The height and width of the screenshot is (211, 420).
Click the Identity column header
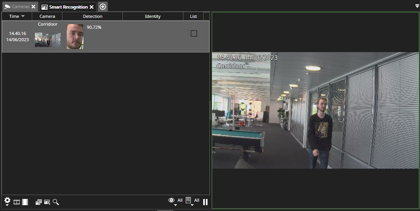[x=152, y=16]
